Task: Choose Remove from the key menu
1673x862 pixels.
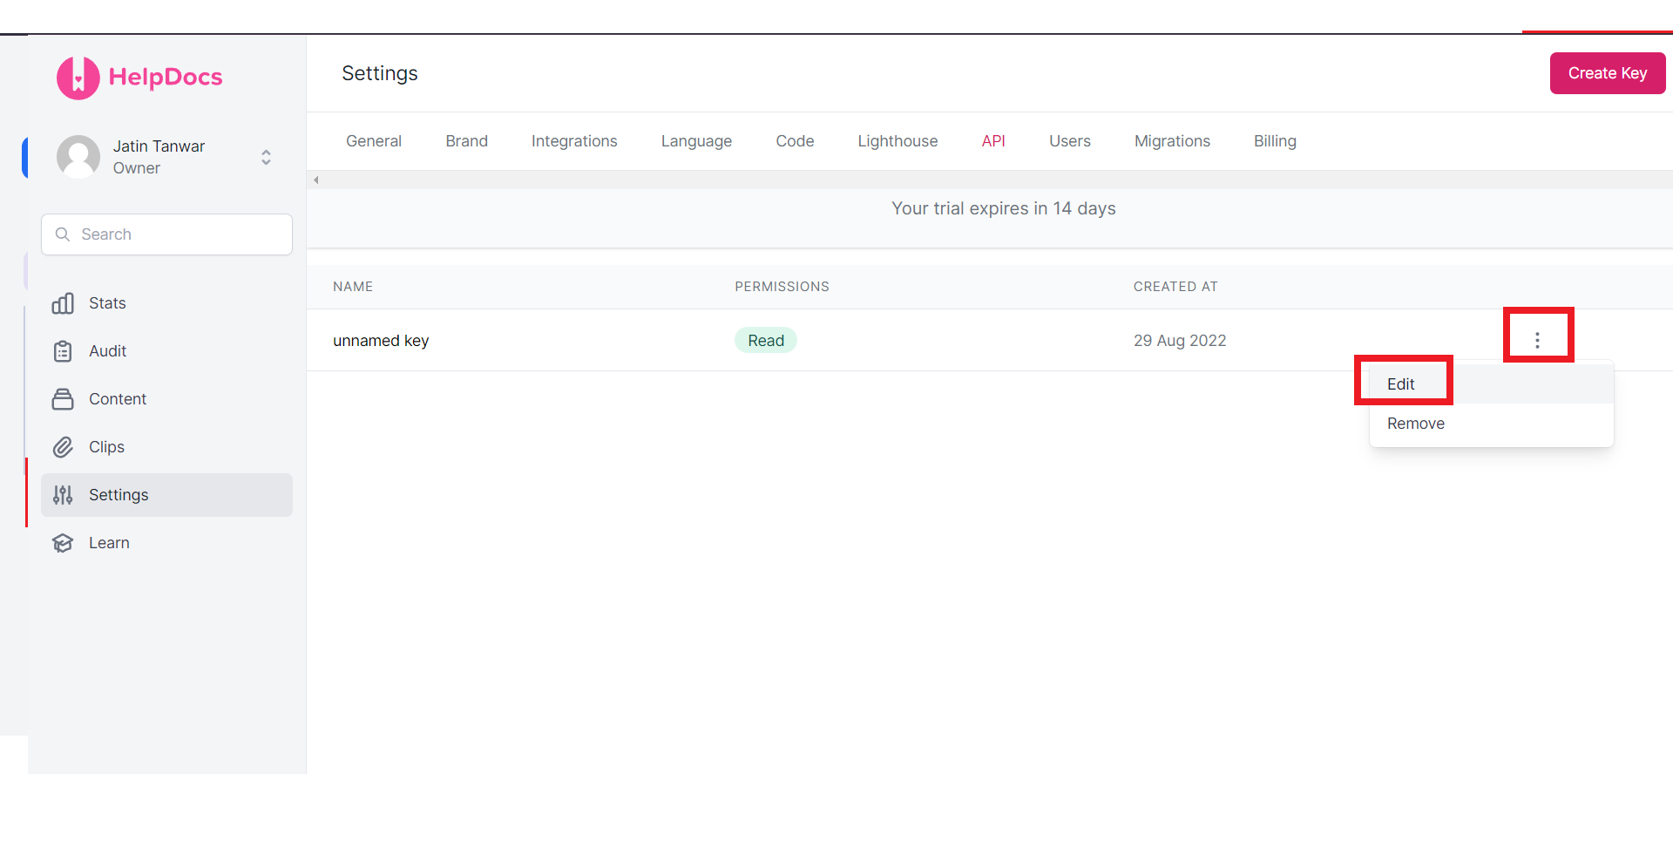Action: pos(1492,424)
